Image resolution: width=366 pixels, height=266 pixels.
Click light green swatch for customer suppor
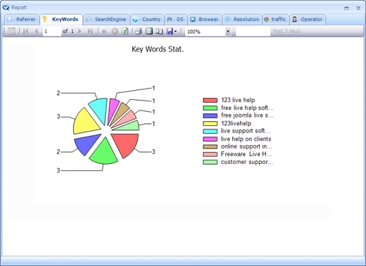[210, 162]
